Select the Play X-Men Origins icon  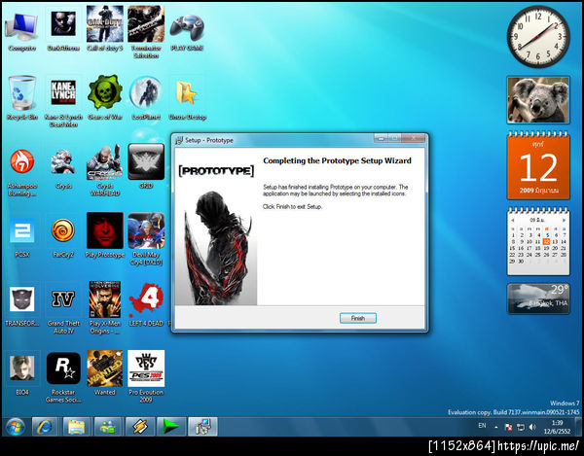tap(105, 308)
